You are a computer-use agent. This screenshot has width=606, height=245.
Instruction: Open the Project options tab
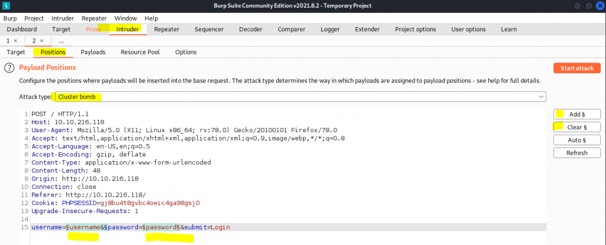pyautogui.click(x=415, y=30)
